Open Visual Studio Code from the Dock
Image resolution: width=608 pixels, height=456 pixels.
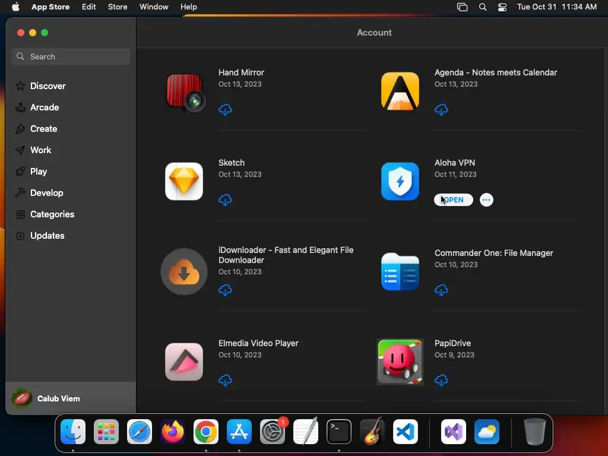406,431
